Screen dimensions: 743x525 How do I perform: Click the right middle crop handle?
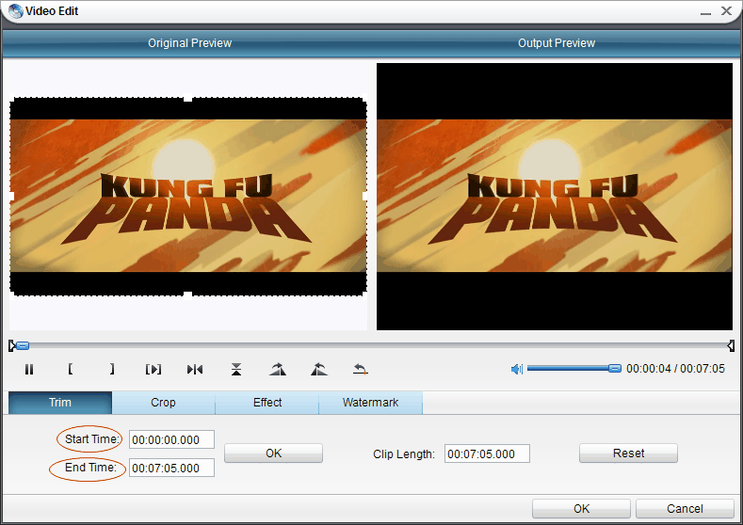click(365, 196)
